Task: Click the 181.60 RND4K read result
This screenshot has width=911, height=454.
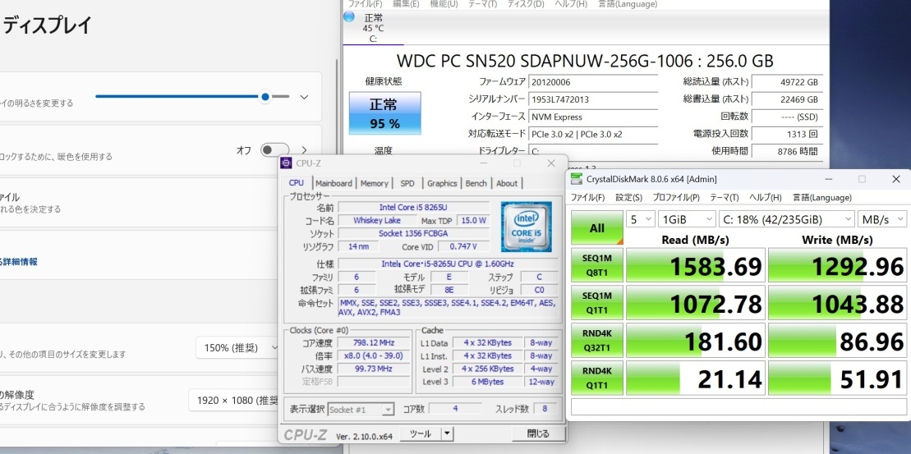Action: [x=696, y=341]
